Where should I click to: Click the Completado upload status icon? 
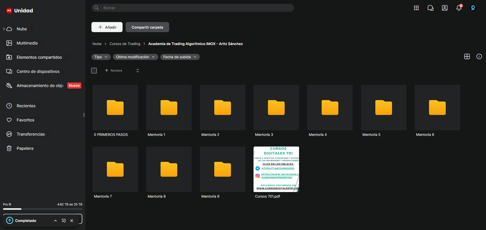(9, 221)
